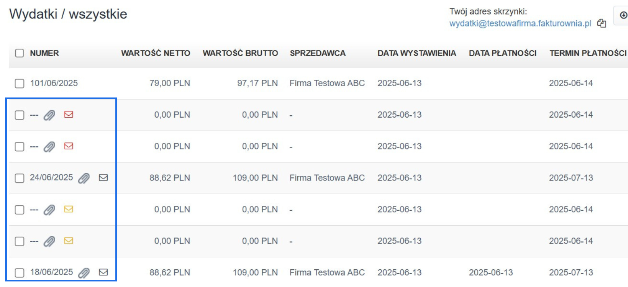628x287 pixels.
Task: Check the checkbox for expense 101/06/2025
Action: pos(19,83)
